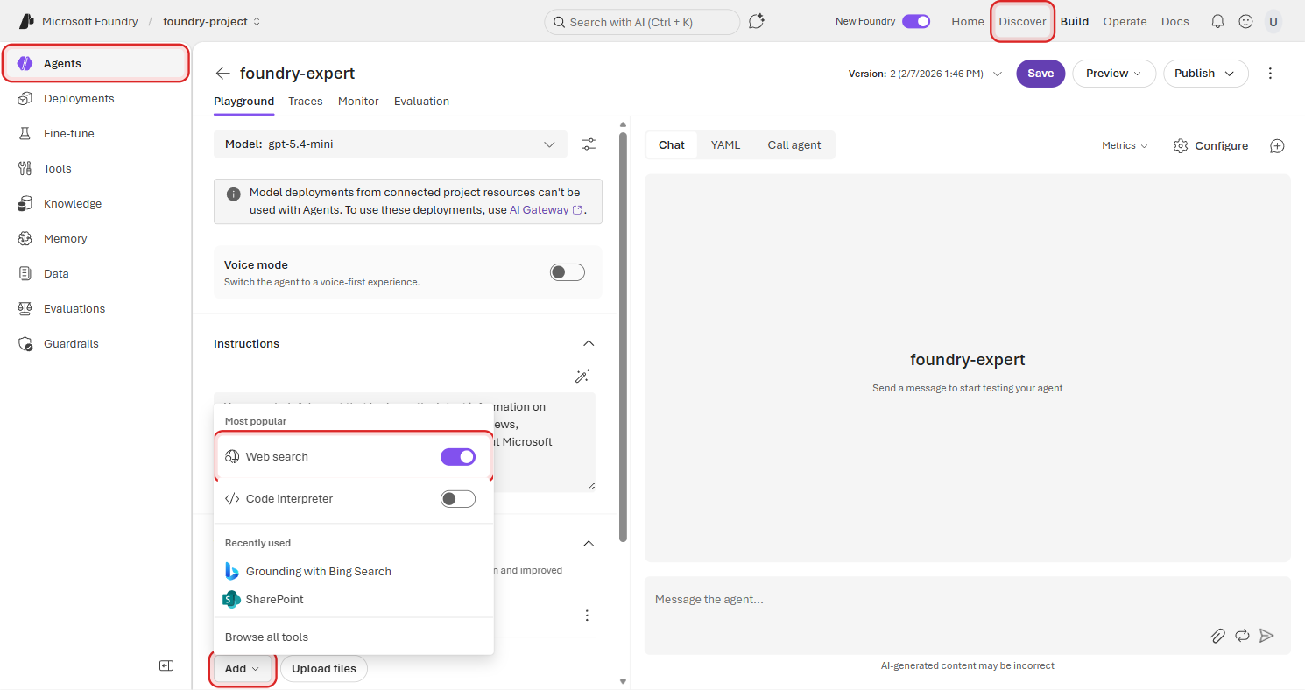1305x690 pixels.
Task: Open Docs in top navigation
Action: coord(1175,21)
